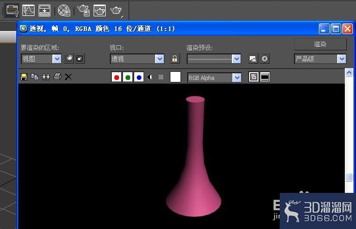Open the RGB Alpha channel dropdown

pyautogui.click(x=214, y=78)
